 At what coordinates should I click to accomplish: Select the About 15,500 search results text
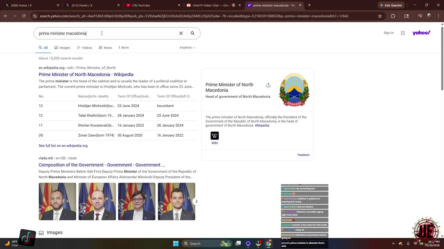coord(61,58)
